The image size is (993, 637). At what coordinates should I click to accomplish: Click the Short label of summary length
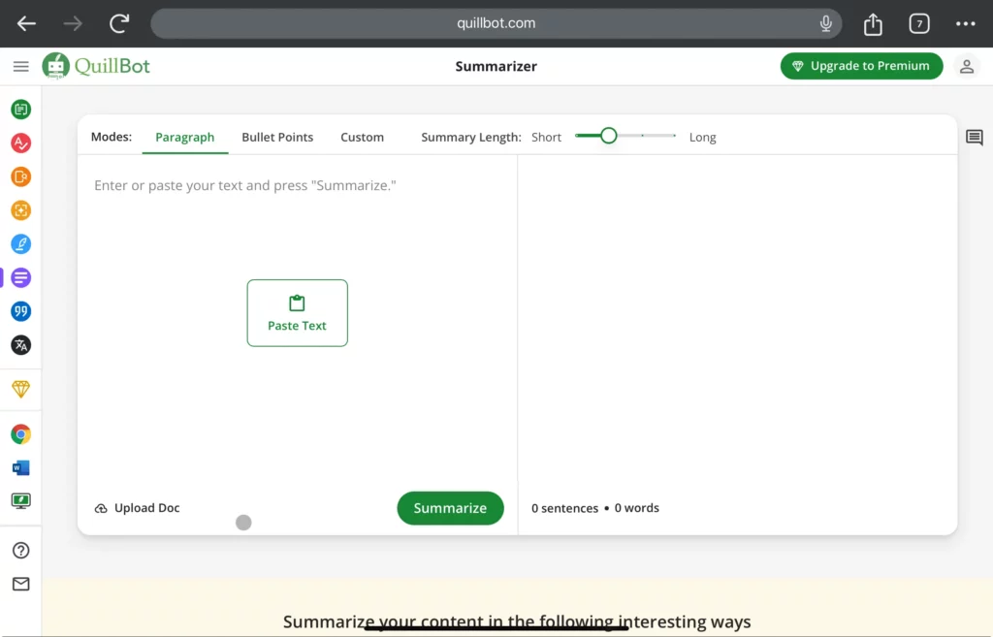546,137
